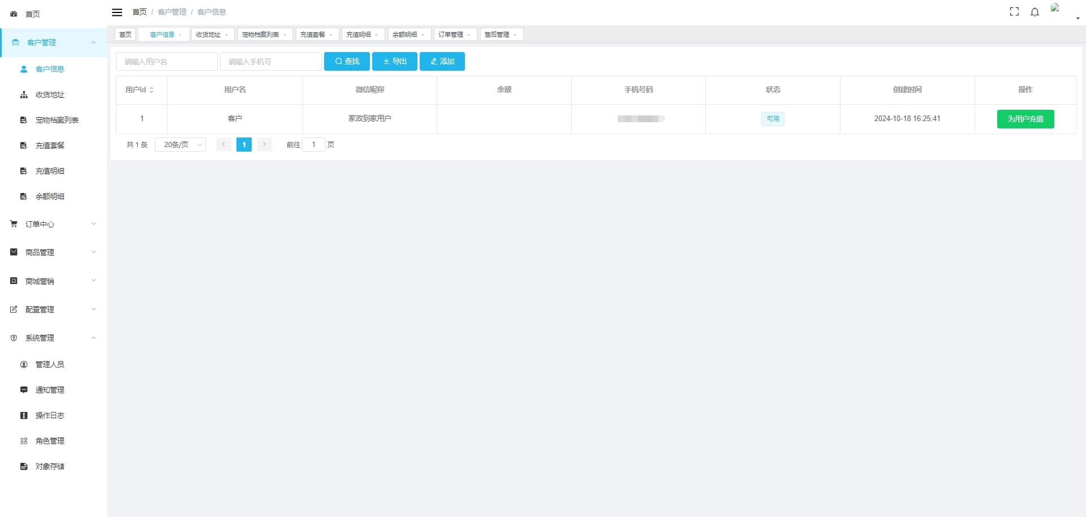Open 余额明细 in the sidebar
This screenshot has height=520, width=1086.
pos(54,196)
